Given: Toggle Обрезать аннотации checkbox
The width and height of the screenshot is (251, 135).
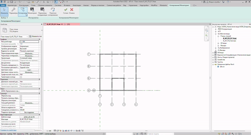Looking at the screenshot, I should (x=21, y=100).
